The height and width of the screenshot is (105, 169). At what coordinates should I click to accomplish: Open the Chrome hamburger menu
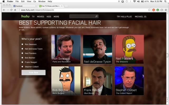166,10
